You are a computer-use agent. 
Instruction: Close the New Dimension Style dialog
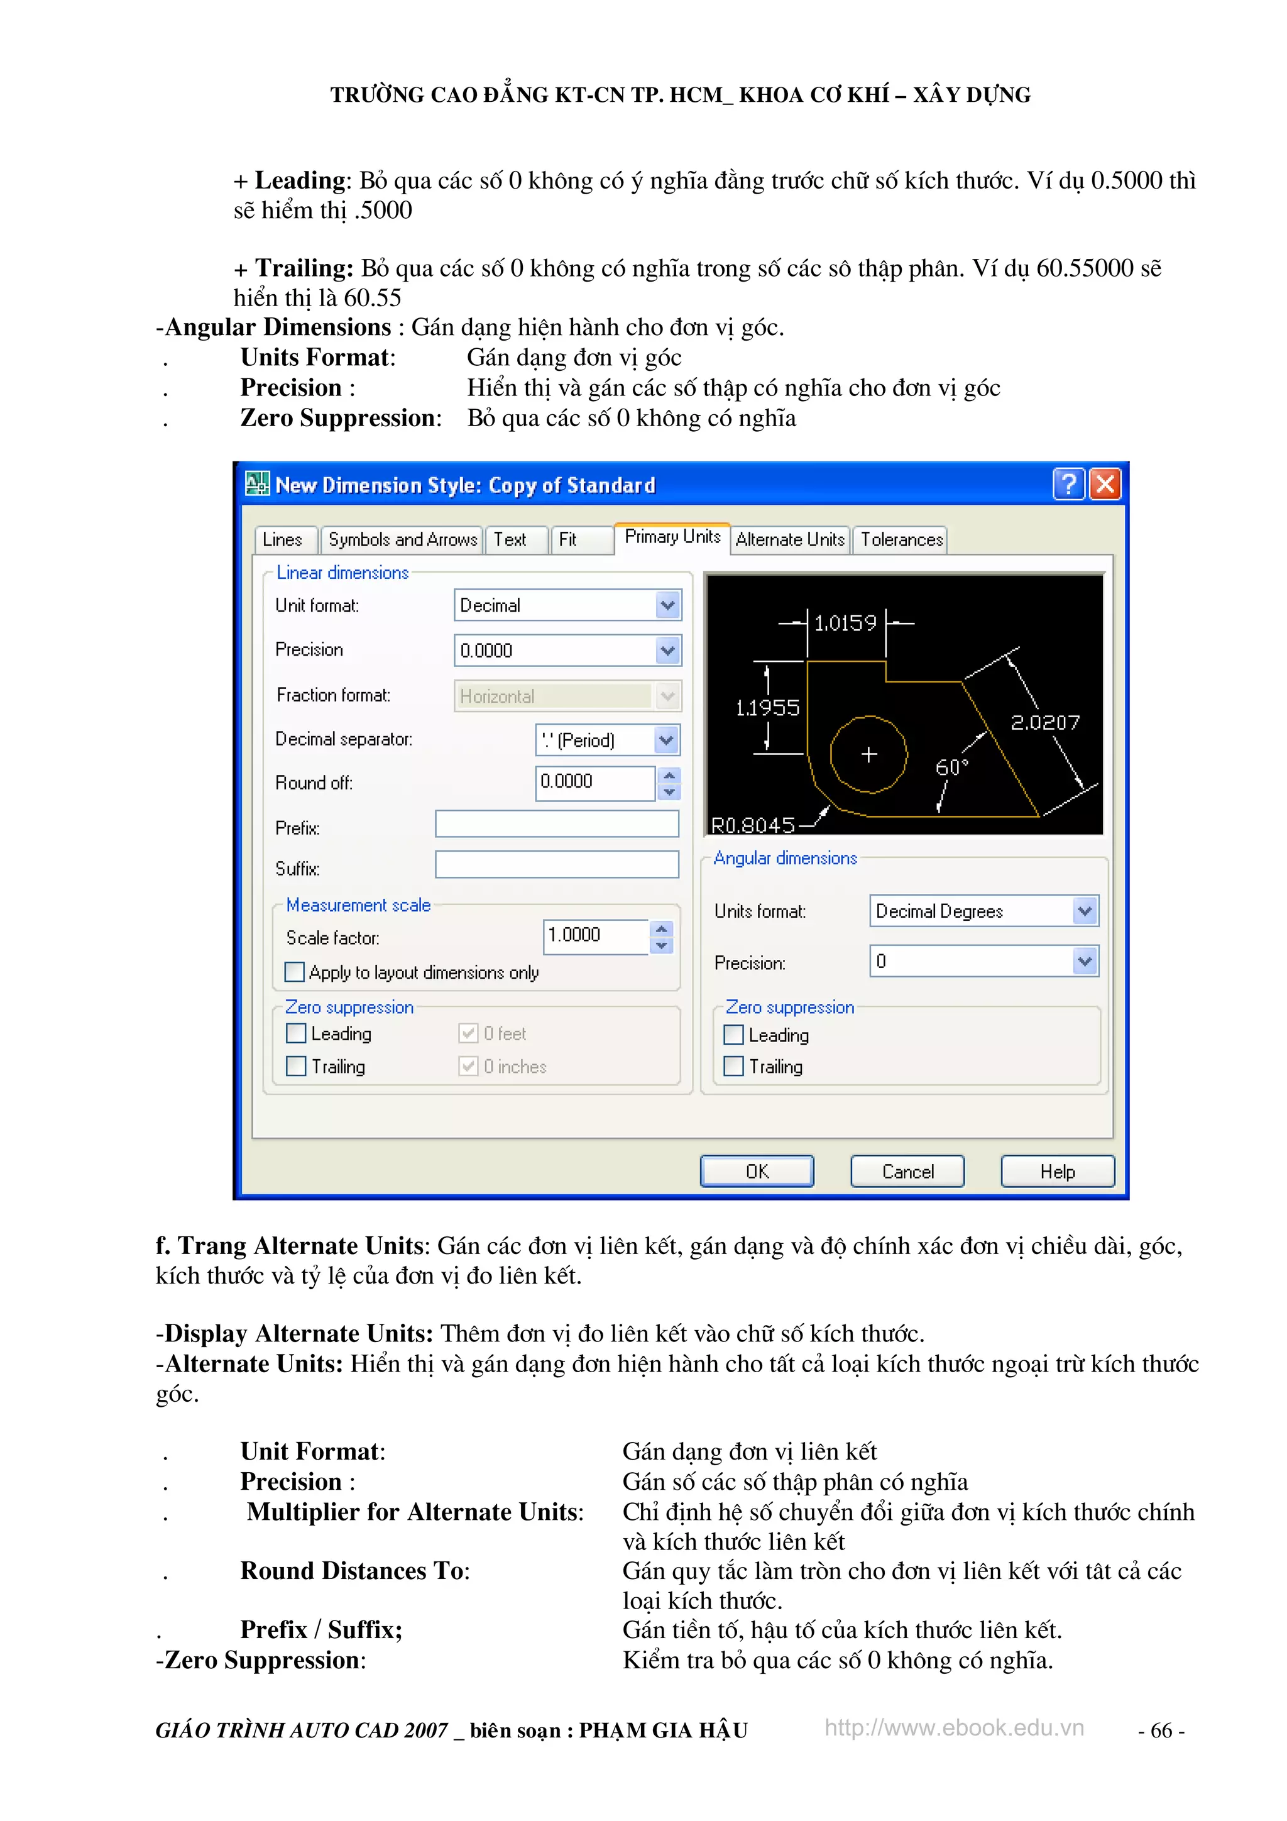[1105, 484]
